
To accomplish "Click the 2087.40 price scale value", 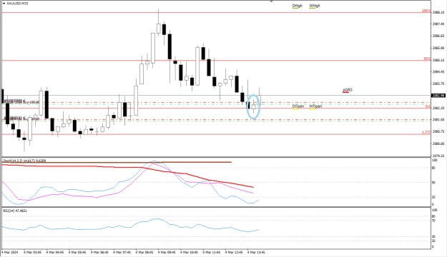I will pyautogui.click(x=438, y=24).
